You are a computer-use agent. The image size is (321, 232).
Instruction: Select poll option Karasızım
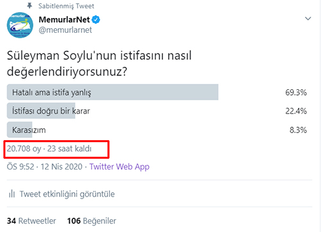click(x=157, y=130)
